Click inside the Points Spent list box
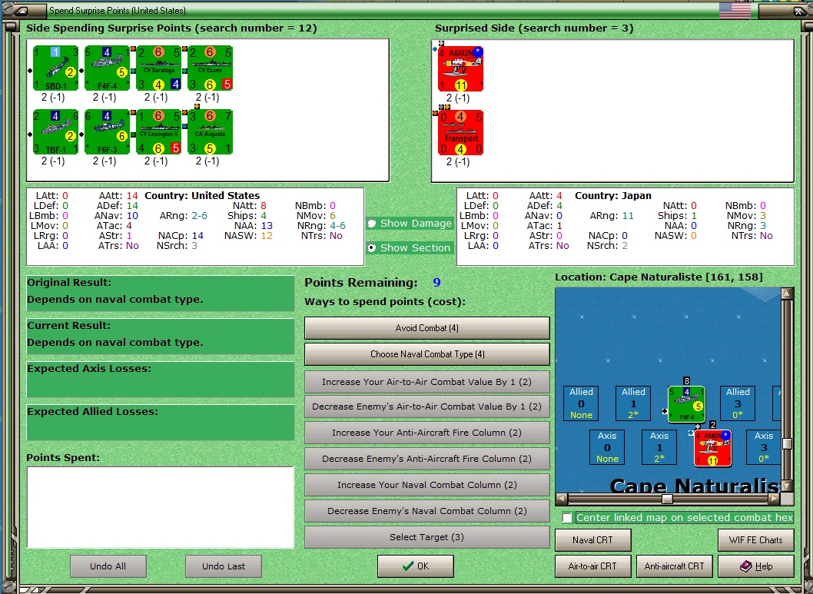Screen dimensions: 813x594 pos(160,507)
